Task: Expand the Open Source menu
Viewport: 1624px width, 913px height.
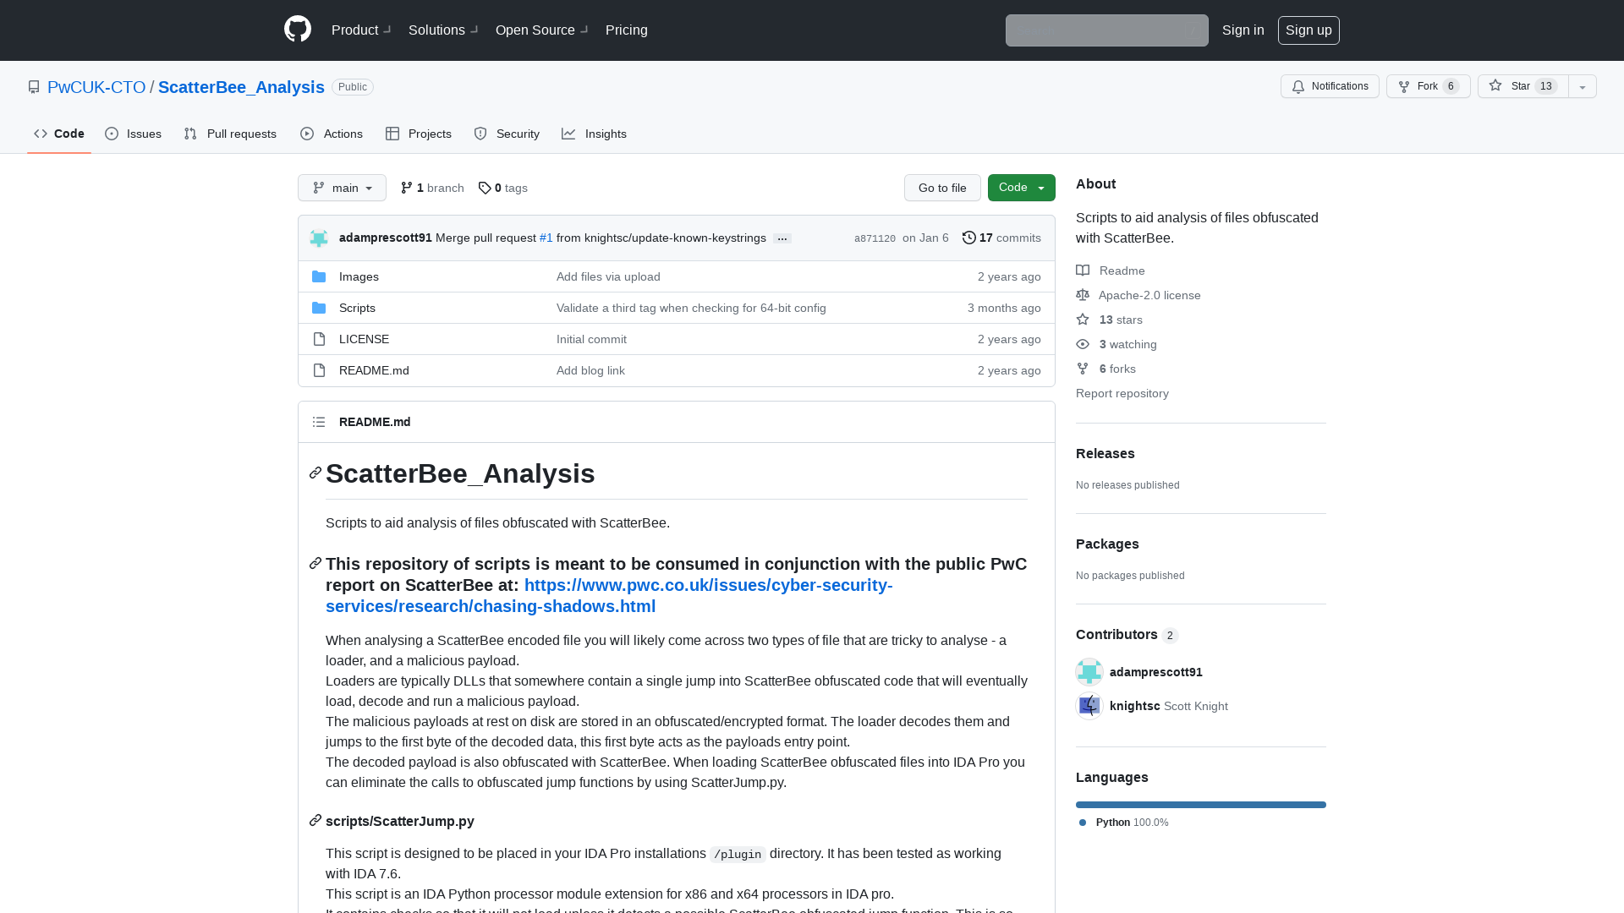Action: (x=542, y=30)
